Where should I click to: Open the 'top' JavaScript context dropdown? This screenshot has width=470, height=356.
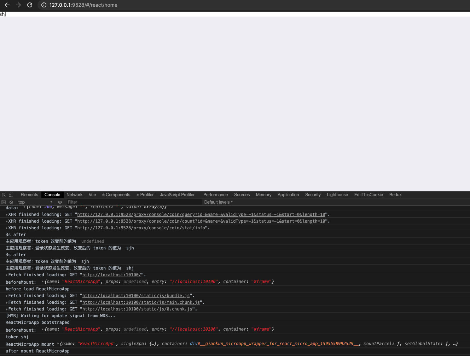click(35, 202)
